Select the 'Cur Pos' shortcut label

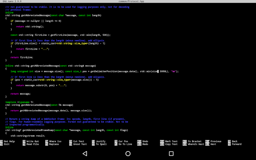123,141
